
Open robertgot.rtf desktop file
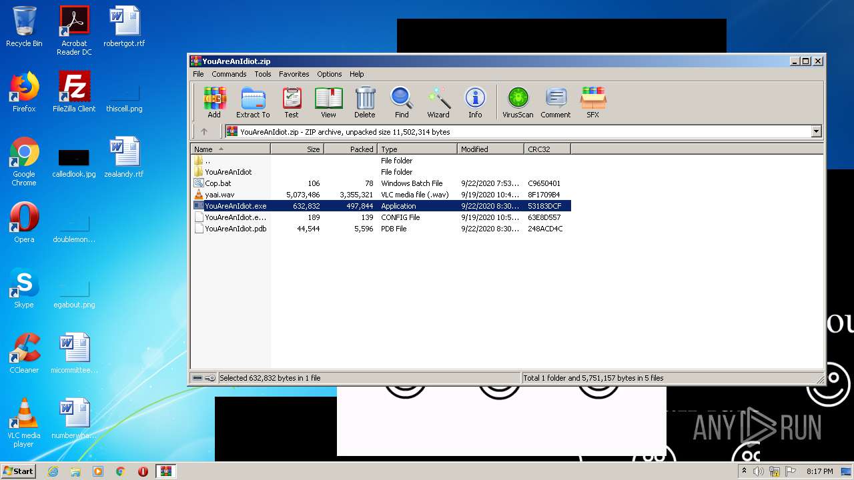pyautogui.click(x=124, y=27)
